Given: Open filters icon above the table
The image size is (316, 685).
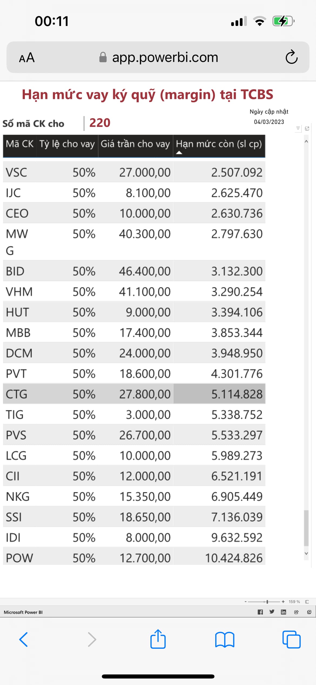Looking at the screenshot, I should (x=298, y=129).
